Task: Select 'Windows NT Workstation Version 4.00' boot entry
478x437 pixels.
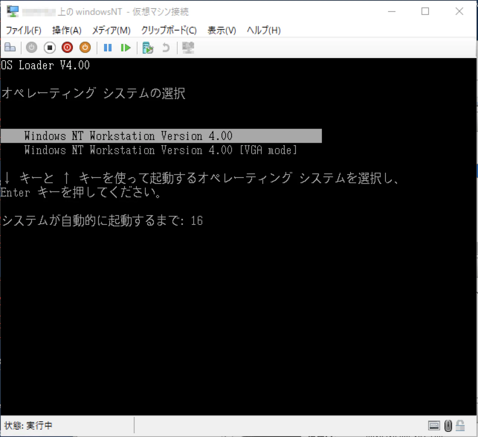Action: [161, 136]
